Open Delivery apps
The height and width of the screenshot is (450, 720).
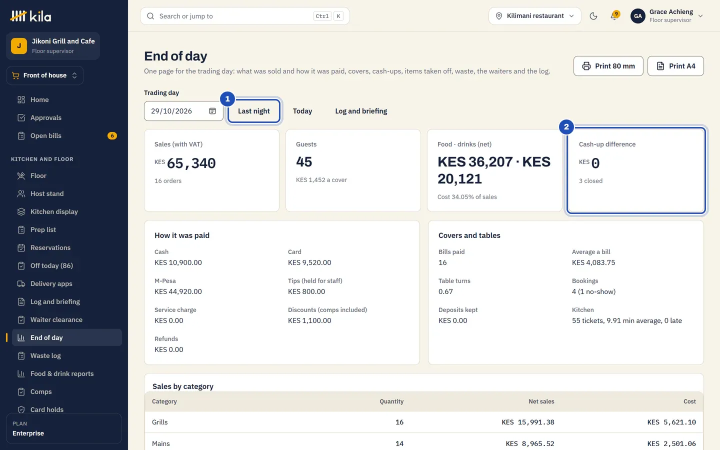pos(67,283)
